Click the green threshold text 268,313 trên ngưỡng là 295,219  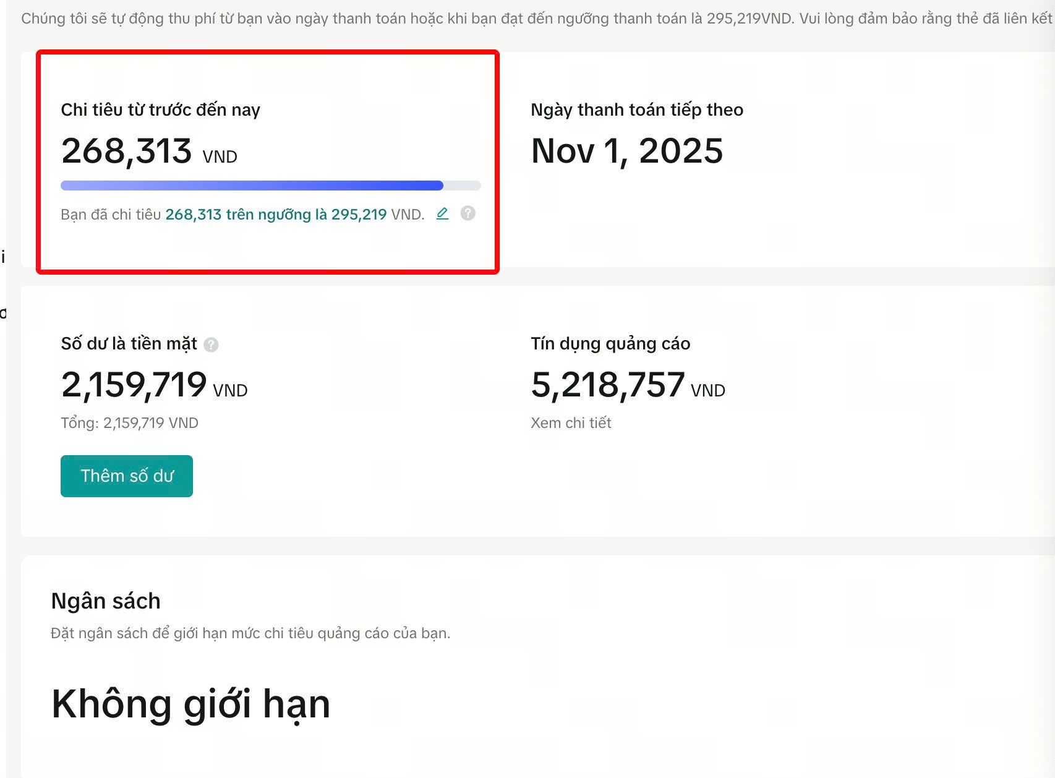pyautogui.click(x=276, y=215)
